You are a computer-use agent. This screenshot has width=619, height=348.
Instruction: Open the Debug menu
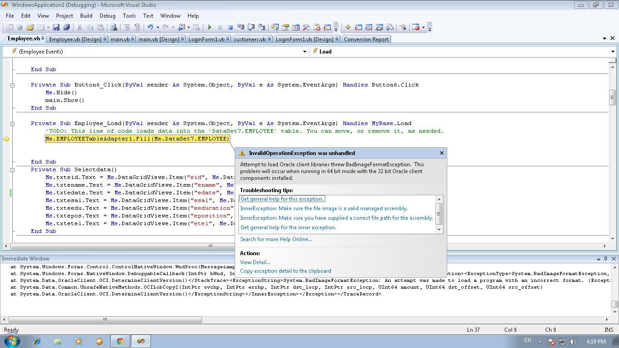[107, 16]
